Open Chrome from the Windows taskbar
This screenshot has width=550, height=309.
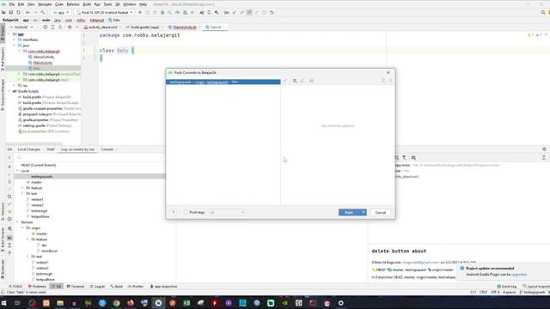[116, 303]
